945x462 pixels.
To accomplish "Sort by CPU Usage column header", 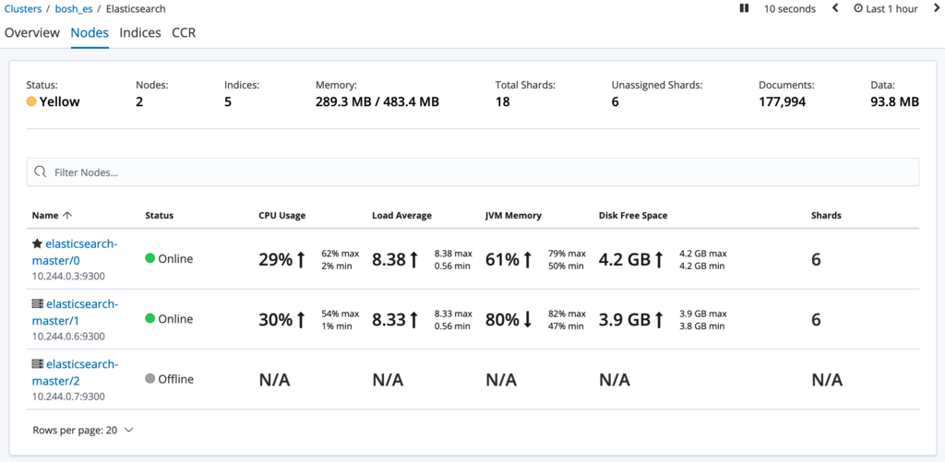I will (x=282, y=215).
